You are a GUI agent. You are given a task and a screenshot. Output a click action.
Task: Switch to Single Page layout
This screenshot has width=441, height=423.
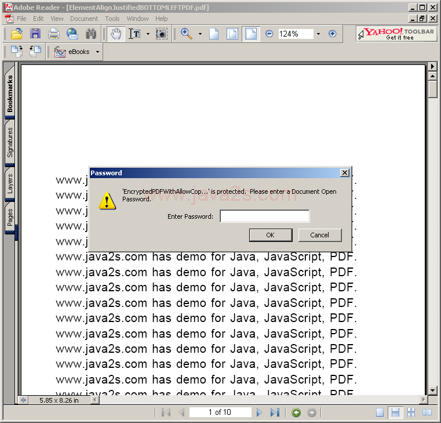(380, 413)
